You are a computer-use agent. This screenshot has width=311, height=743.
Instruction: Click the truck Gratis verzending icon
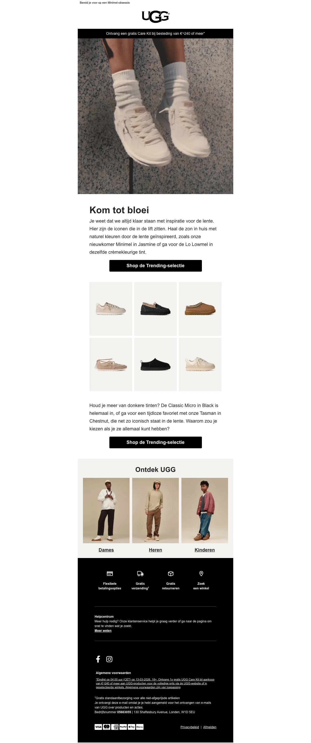tap(140, 573)
